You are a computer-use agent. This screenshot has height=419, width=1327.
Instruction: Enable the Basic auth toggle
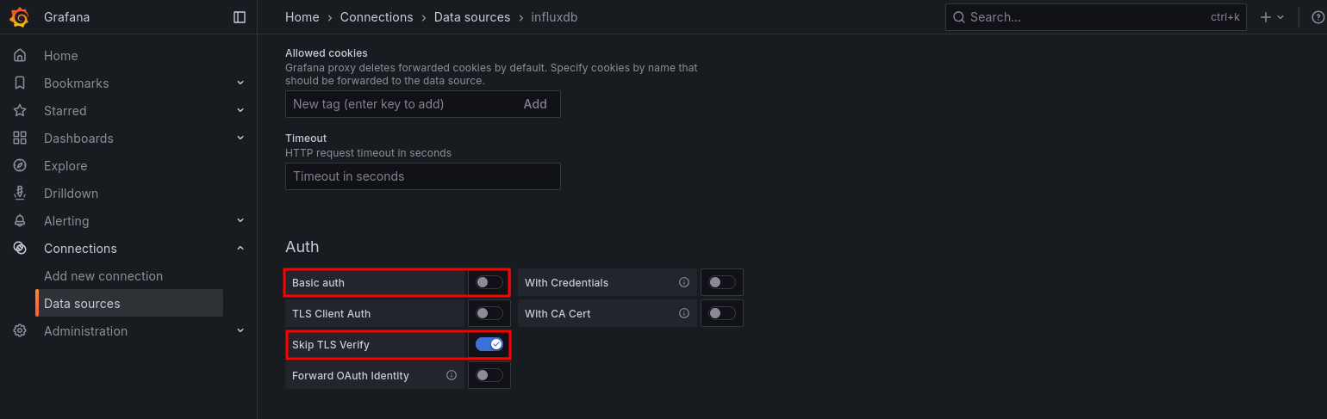[x=489, y=282]
